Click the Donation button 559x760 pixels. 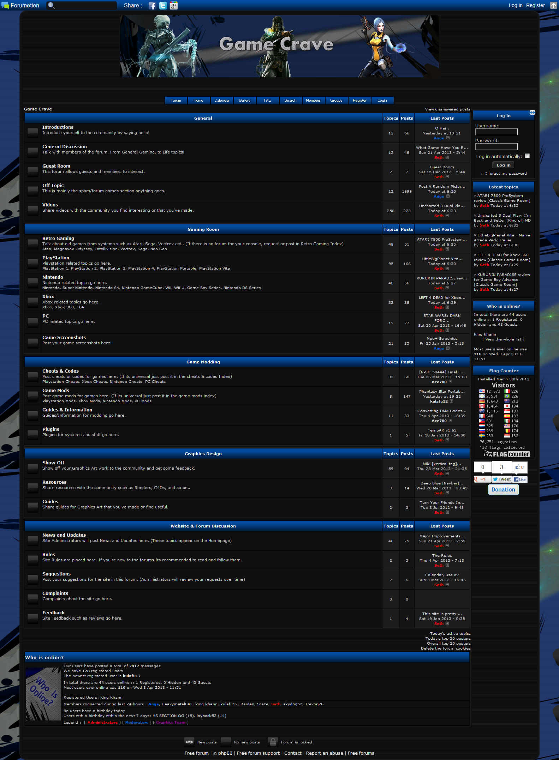click(x=503, y=489)
